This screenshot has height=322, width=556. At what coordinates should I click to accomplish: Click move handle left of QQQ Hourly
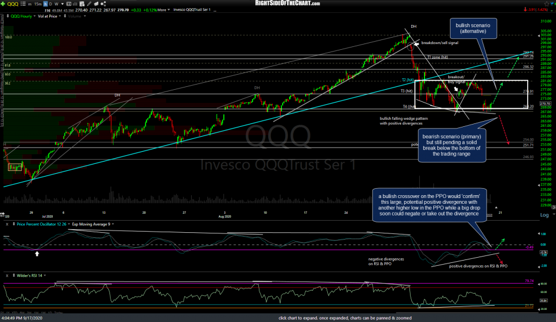8,16
